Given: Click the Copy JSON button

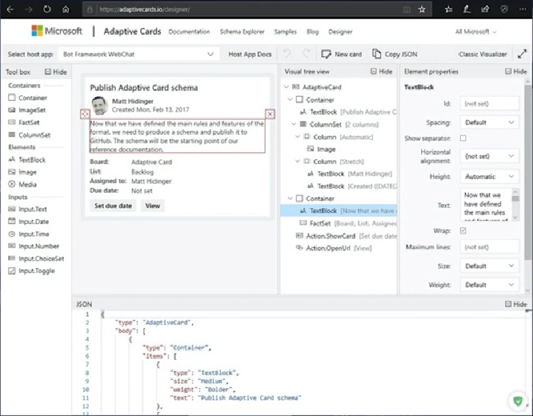Looking at the screenshot, I should 395,54.
